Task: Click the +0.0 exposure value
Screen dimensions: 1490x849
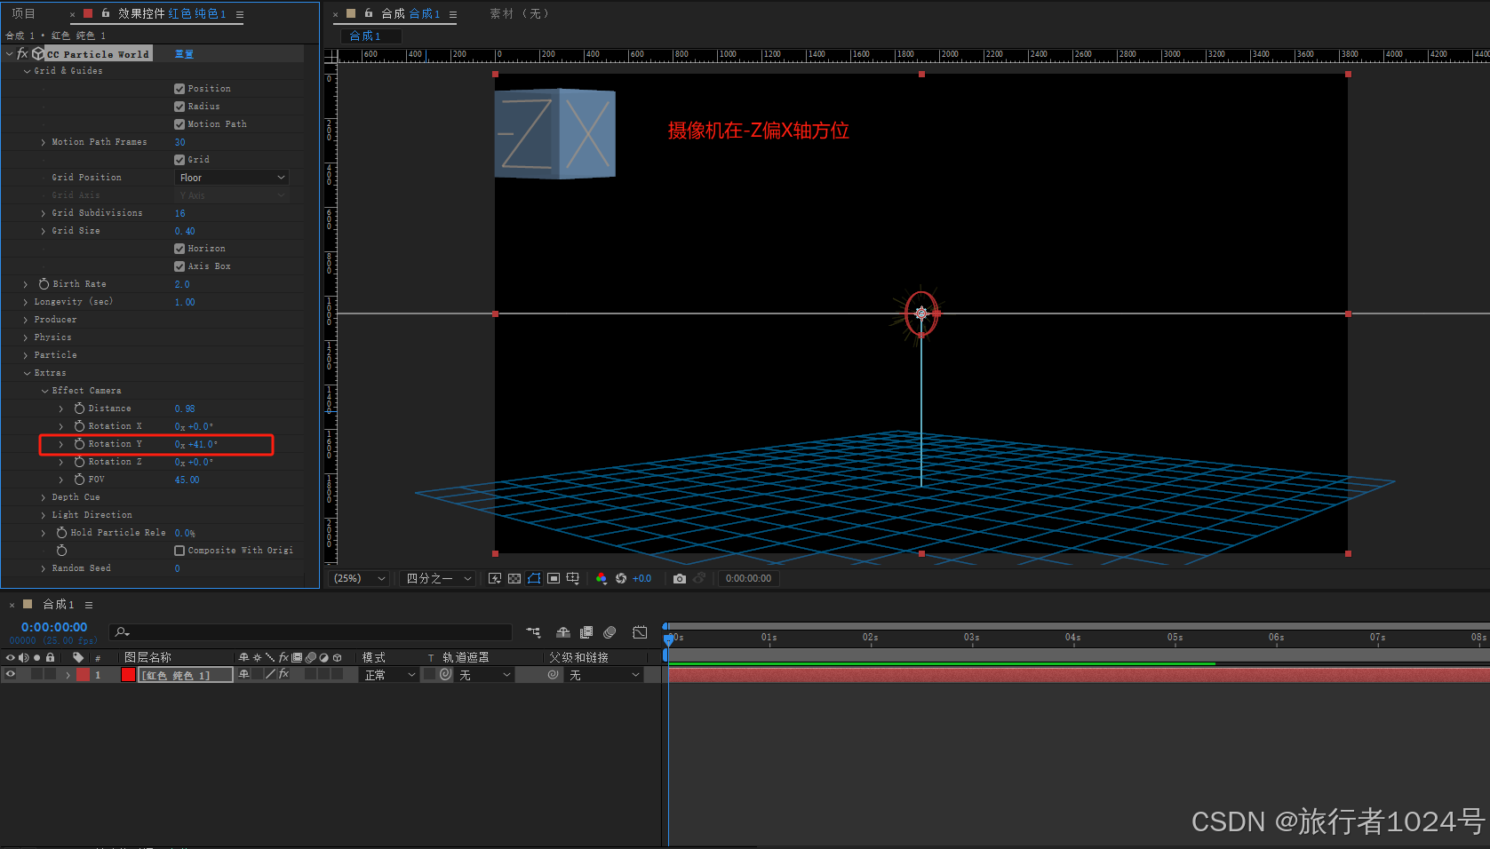Action: (x=641, y=578)
